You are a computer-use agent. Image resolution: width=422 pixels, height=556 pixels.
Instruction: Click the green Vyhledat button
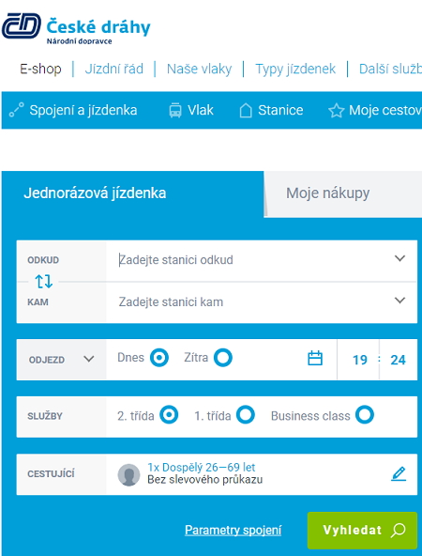(x=362, y=530)
